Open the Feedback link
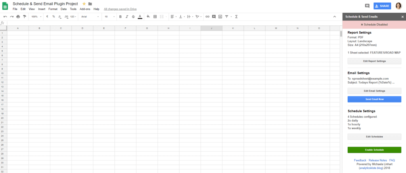This screenshot has height=173, width=406. [360, 160]
